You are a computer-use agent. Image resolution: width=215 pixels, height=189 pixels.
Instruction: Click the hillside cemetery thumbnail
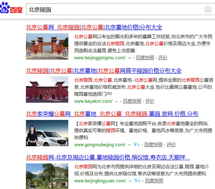point(47,176)
